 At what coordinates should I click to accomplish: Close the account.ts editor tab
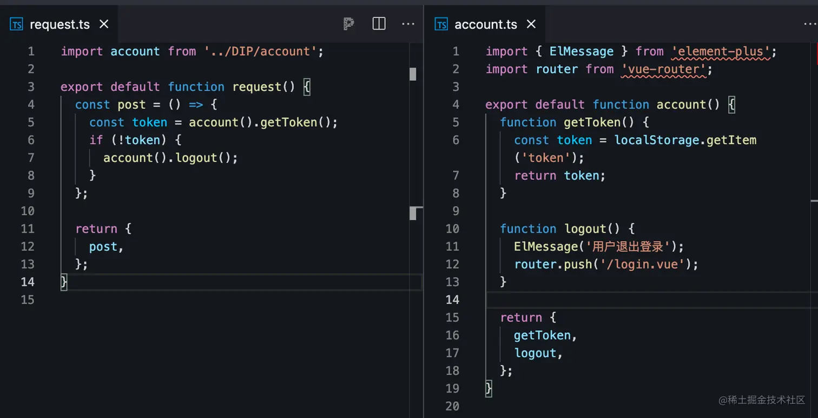pos(531,24)
